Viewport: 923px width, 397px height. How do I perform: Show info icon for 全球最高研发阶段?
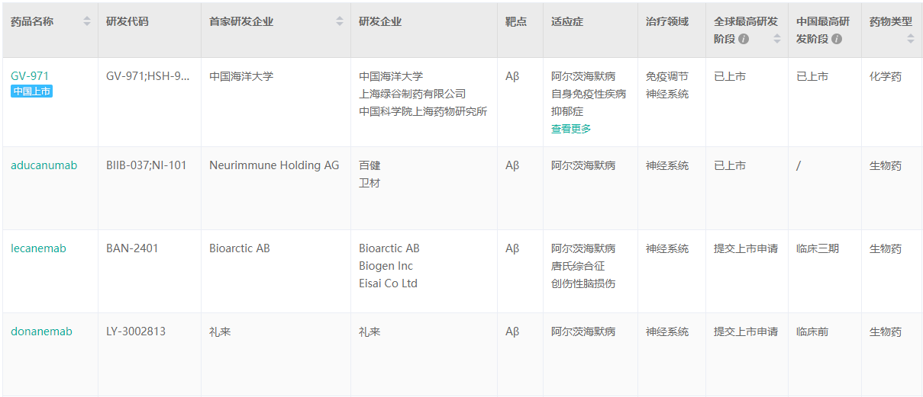pos(744,39)
